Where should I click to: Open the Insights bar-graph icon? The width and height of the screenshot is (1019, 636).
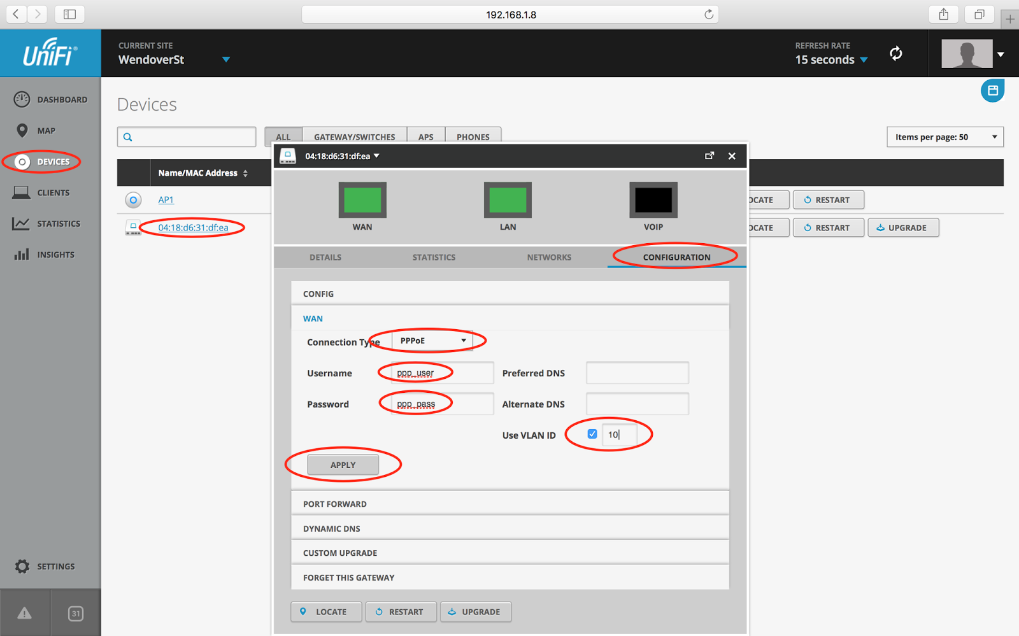point(22,255)
